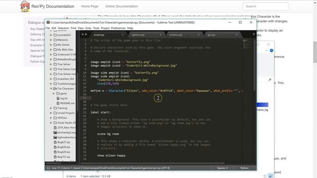Switch to the gui.rpy tab
Viewport: 317px width, 178px height.
(x=211, y=35)
